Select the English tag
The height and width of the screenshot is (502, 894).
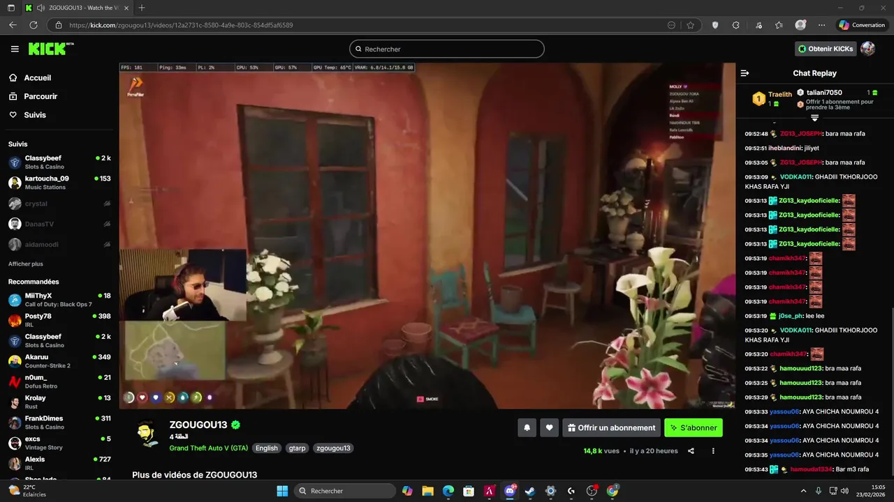(266, 448)
